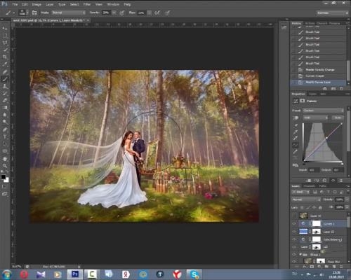The height and width of the screenshot is (280, 351).
Task: Open the Layer menu
Action: (49, 4)
